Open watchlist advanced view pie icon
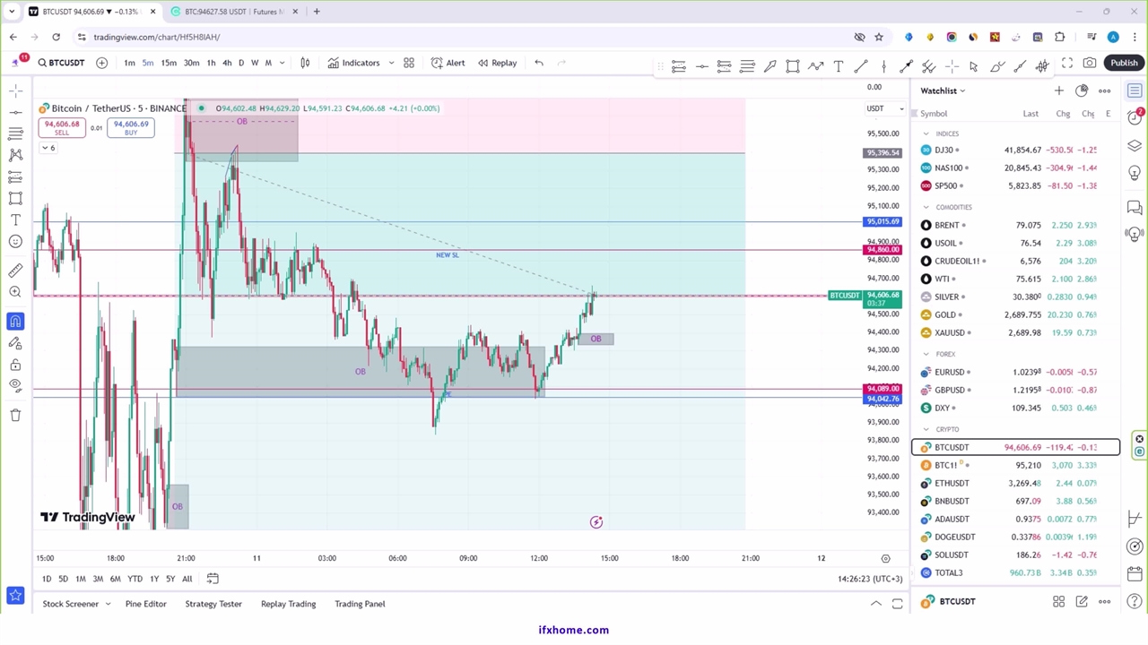Viewport: 1148px width, 645px height. coord(1082,90)
